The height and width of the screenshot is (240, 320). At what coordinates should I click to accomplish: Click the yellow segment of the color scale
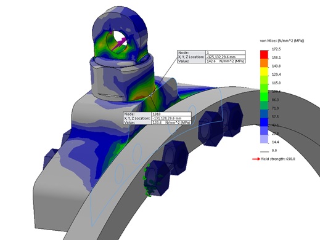264,71
